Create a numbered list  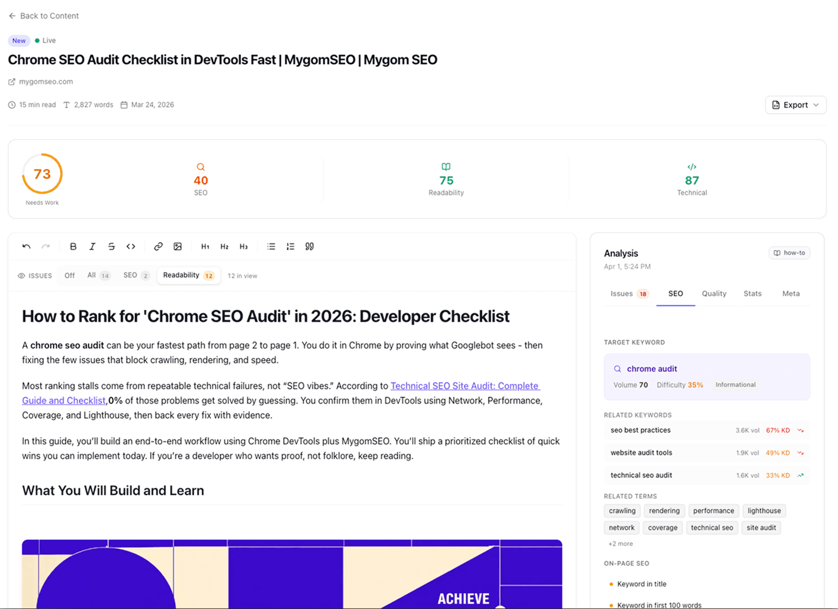[x=290, y=246]
